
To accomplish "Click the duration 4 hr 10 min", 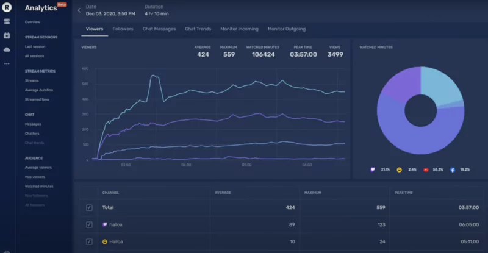I will [157, 13].
